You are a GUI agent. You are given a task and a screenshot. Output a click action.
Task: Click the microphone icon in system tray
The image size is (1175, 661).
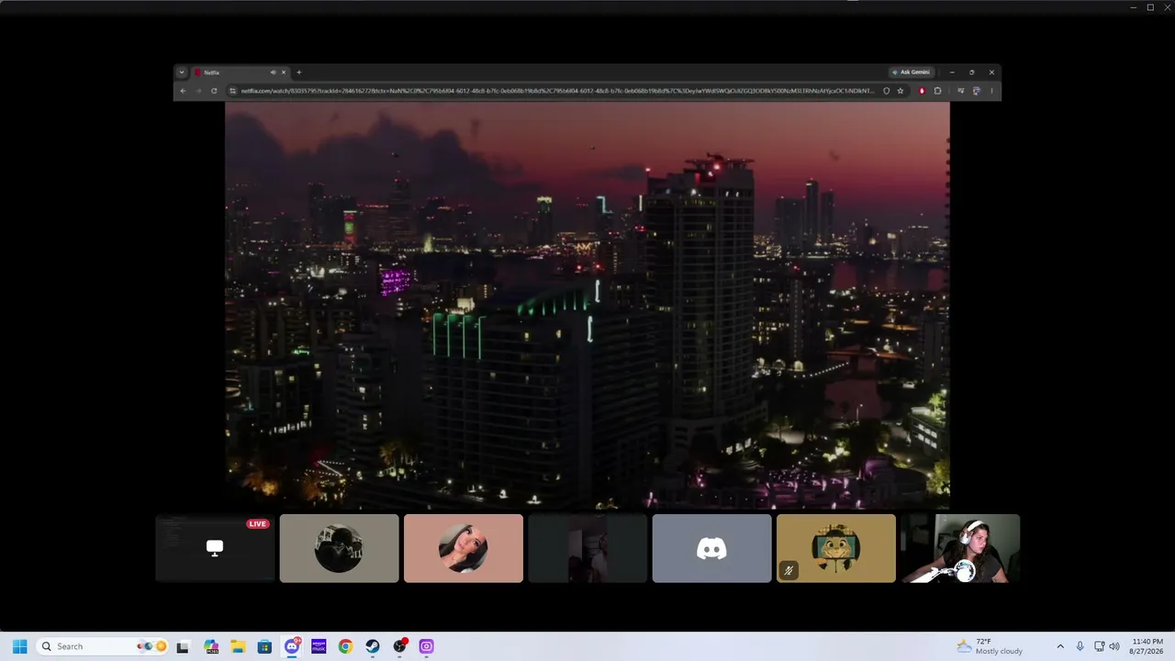[1080, 646]
